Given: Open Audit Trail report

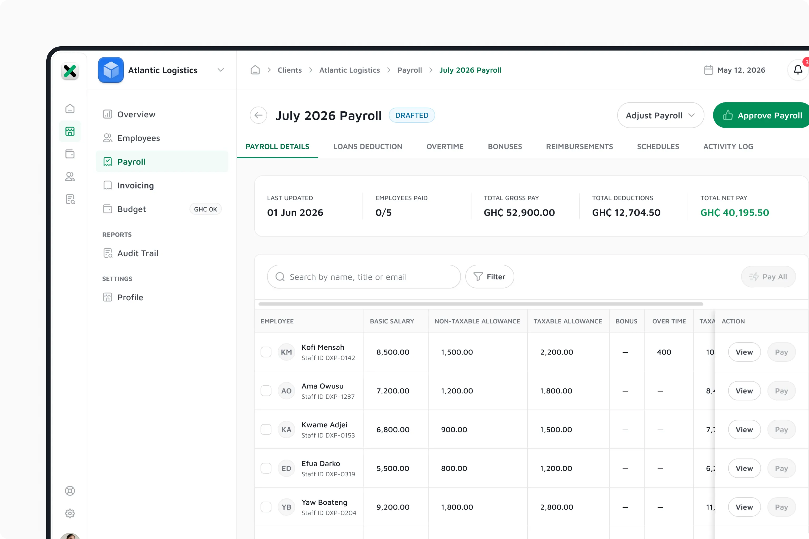Looking at the screenshot, I should [x=162, y=253].
